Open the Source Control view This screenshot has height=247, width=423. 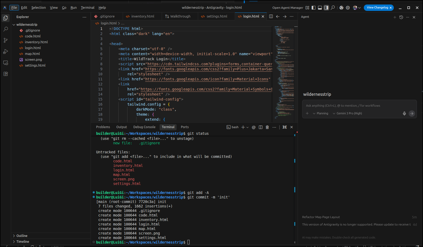6,40
